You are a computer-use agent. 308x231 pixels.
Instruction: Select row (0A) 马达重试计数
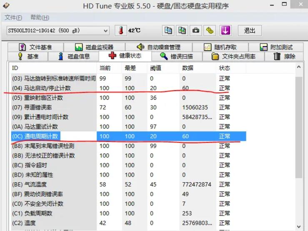129,127
